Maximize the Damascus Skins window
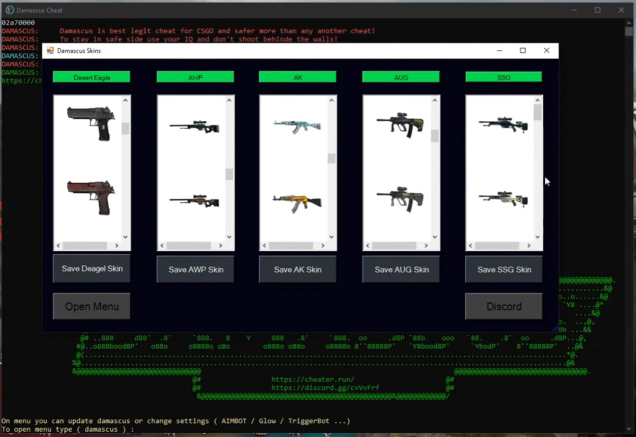 pyautogui.click(x=523, y=50)
